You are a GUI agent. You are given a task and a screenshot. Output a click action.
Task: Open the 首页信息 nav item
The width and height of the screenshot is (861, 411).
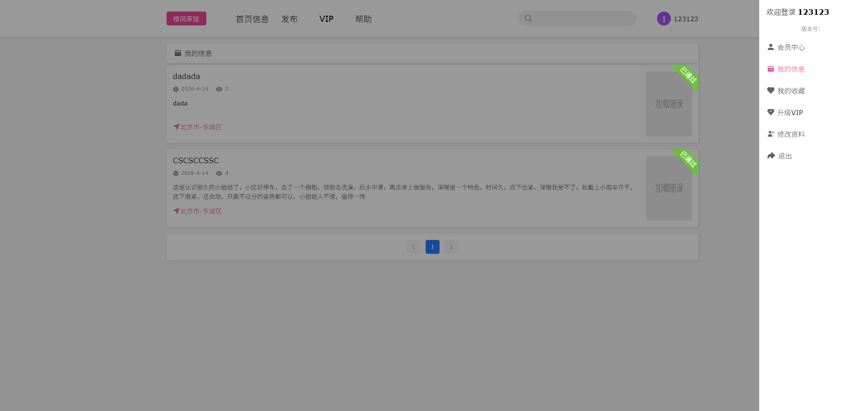pos(252,19)
